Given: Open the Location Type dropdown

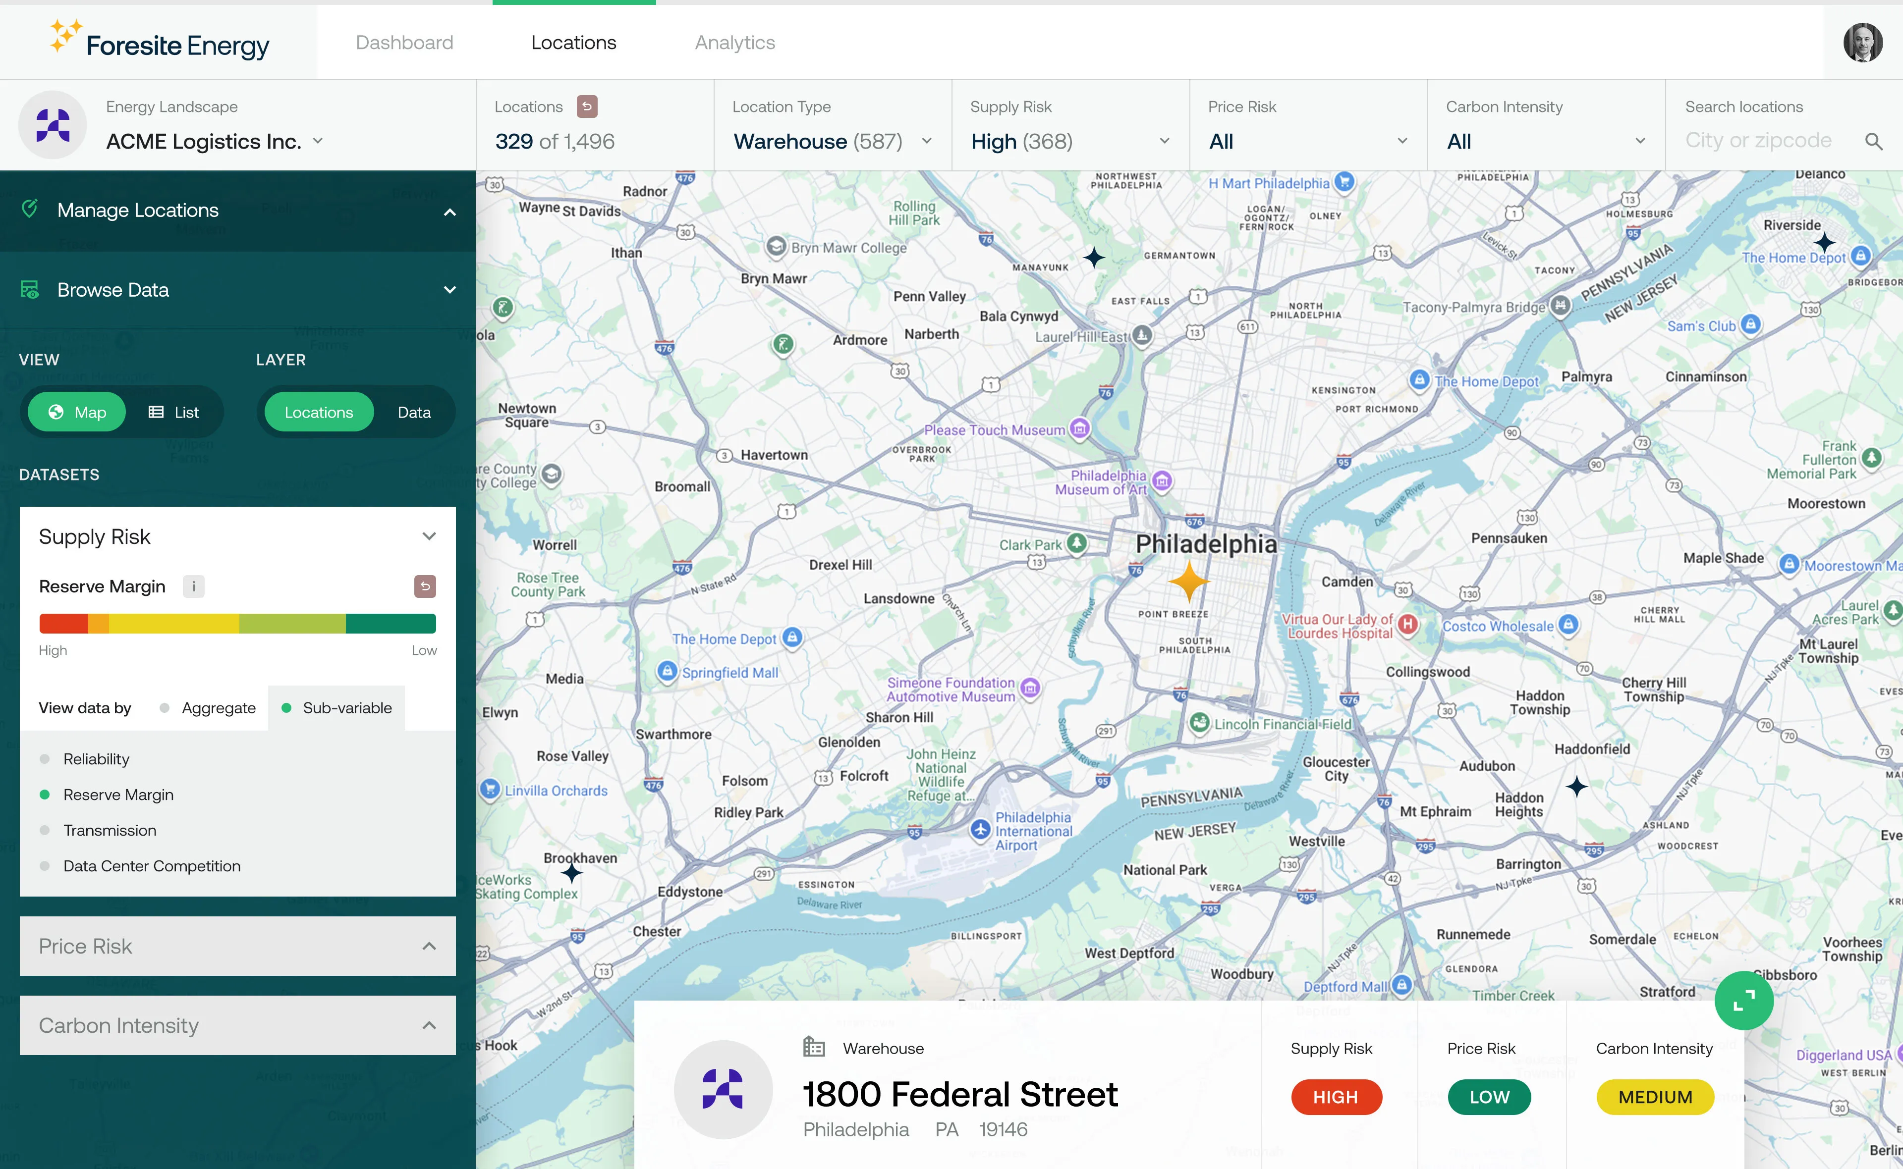Looking at the screenshot, I should (832, 142).
